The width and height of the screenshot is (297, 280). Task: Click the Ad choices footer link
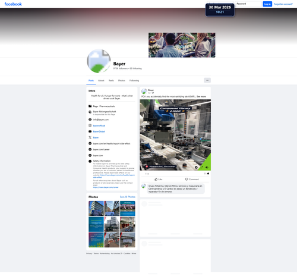click(116, 253)
